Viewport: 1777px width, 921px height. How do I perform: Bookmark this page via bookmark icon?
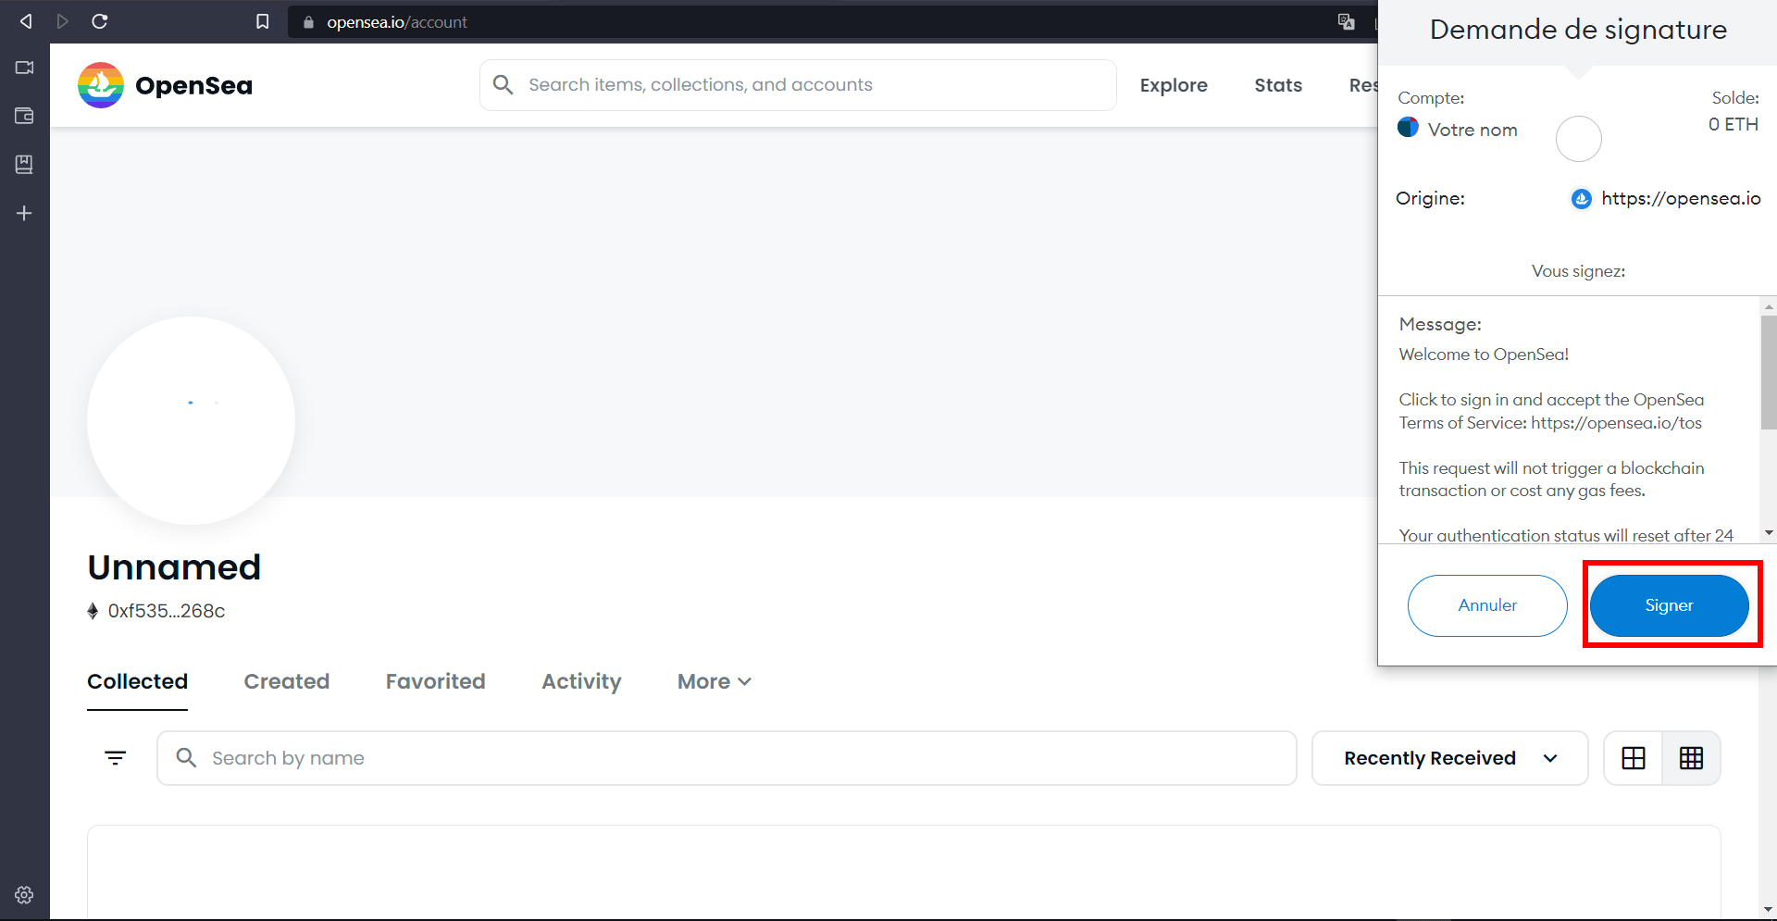[x=263, y=21]
